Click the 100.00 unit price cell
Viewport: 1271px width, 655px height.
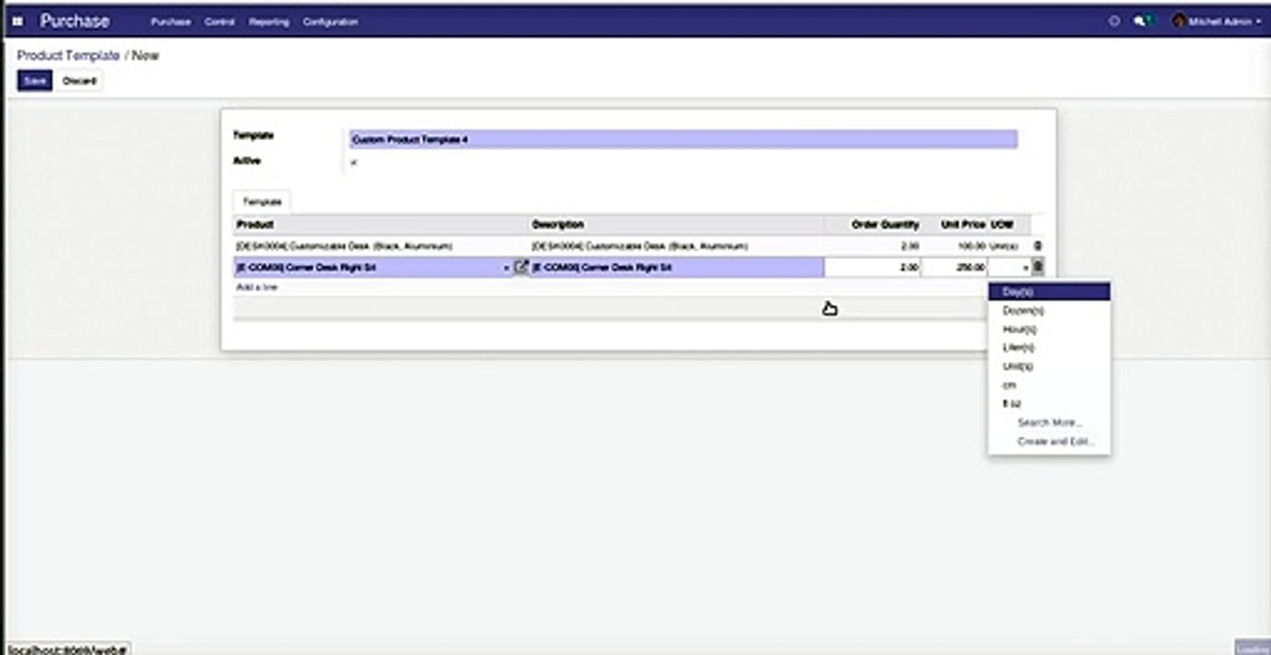click(x=955, y=247)
